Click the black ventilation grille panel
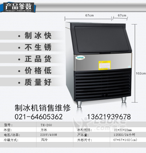The height and width of the screenshot is (153, 146). [103, 84]
